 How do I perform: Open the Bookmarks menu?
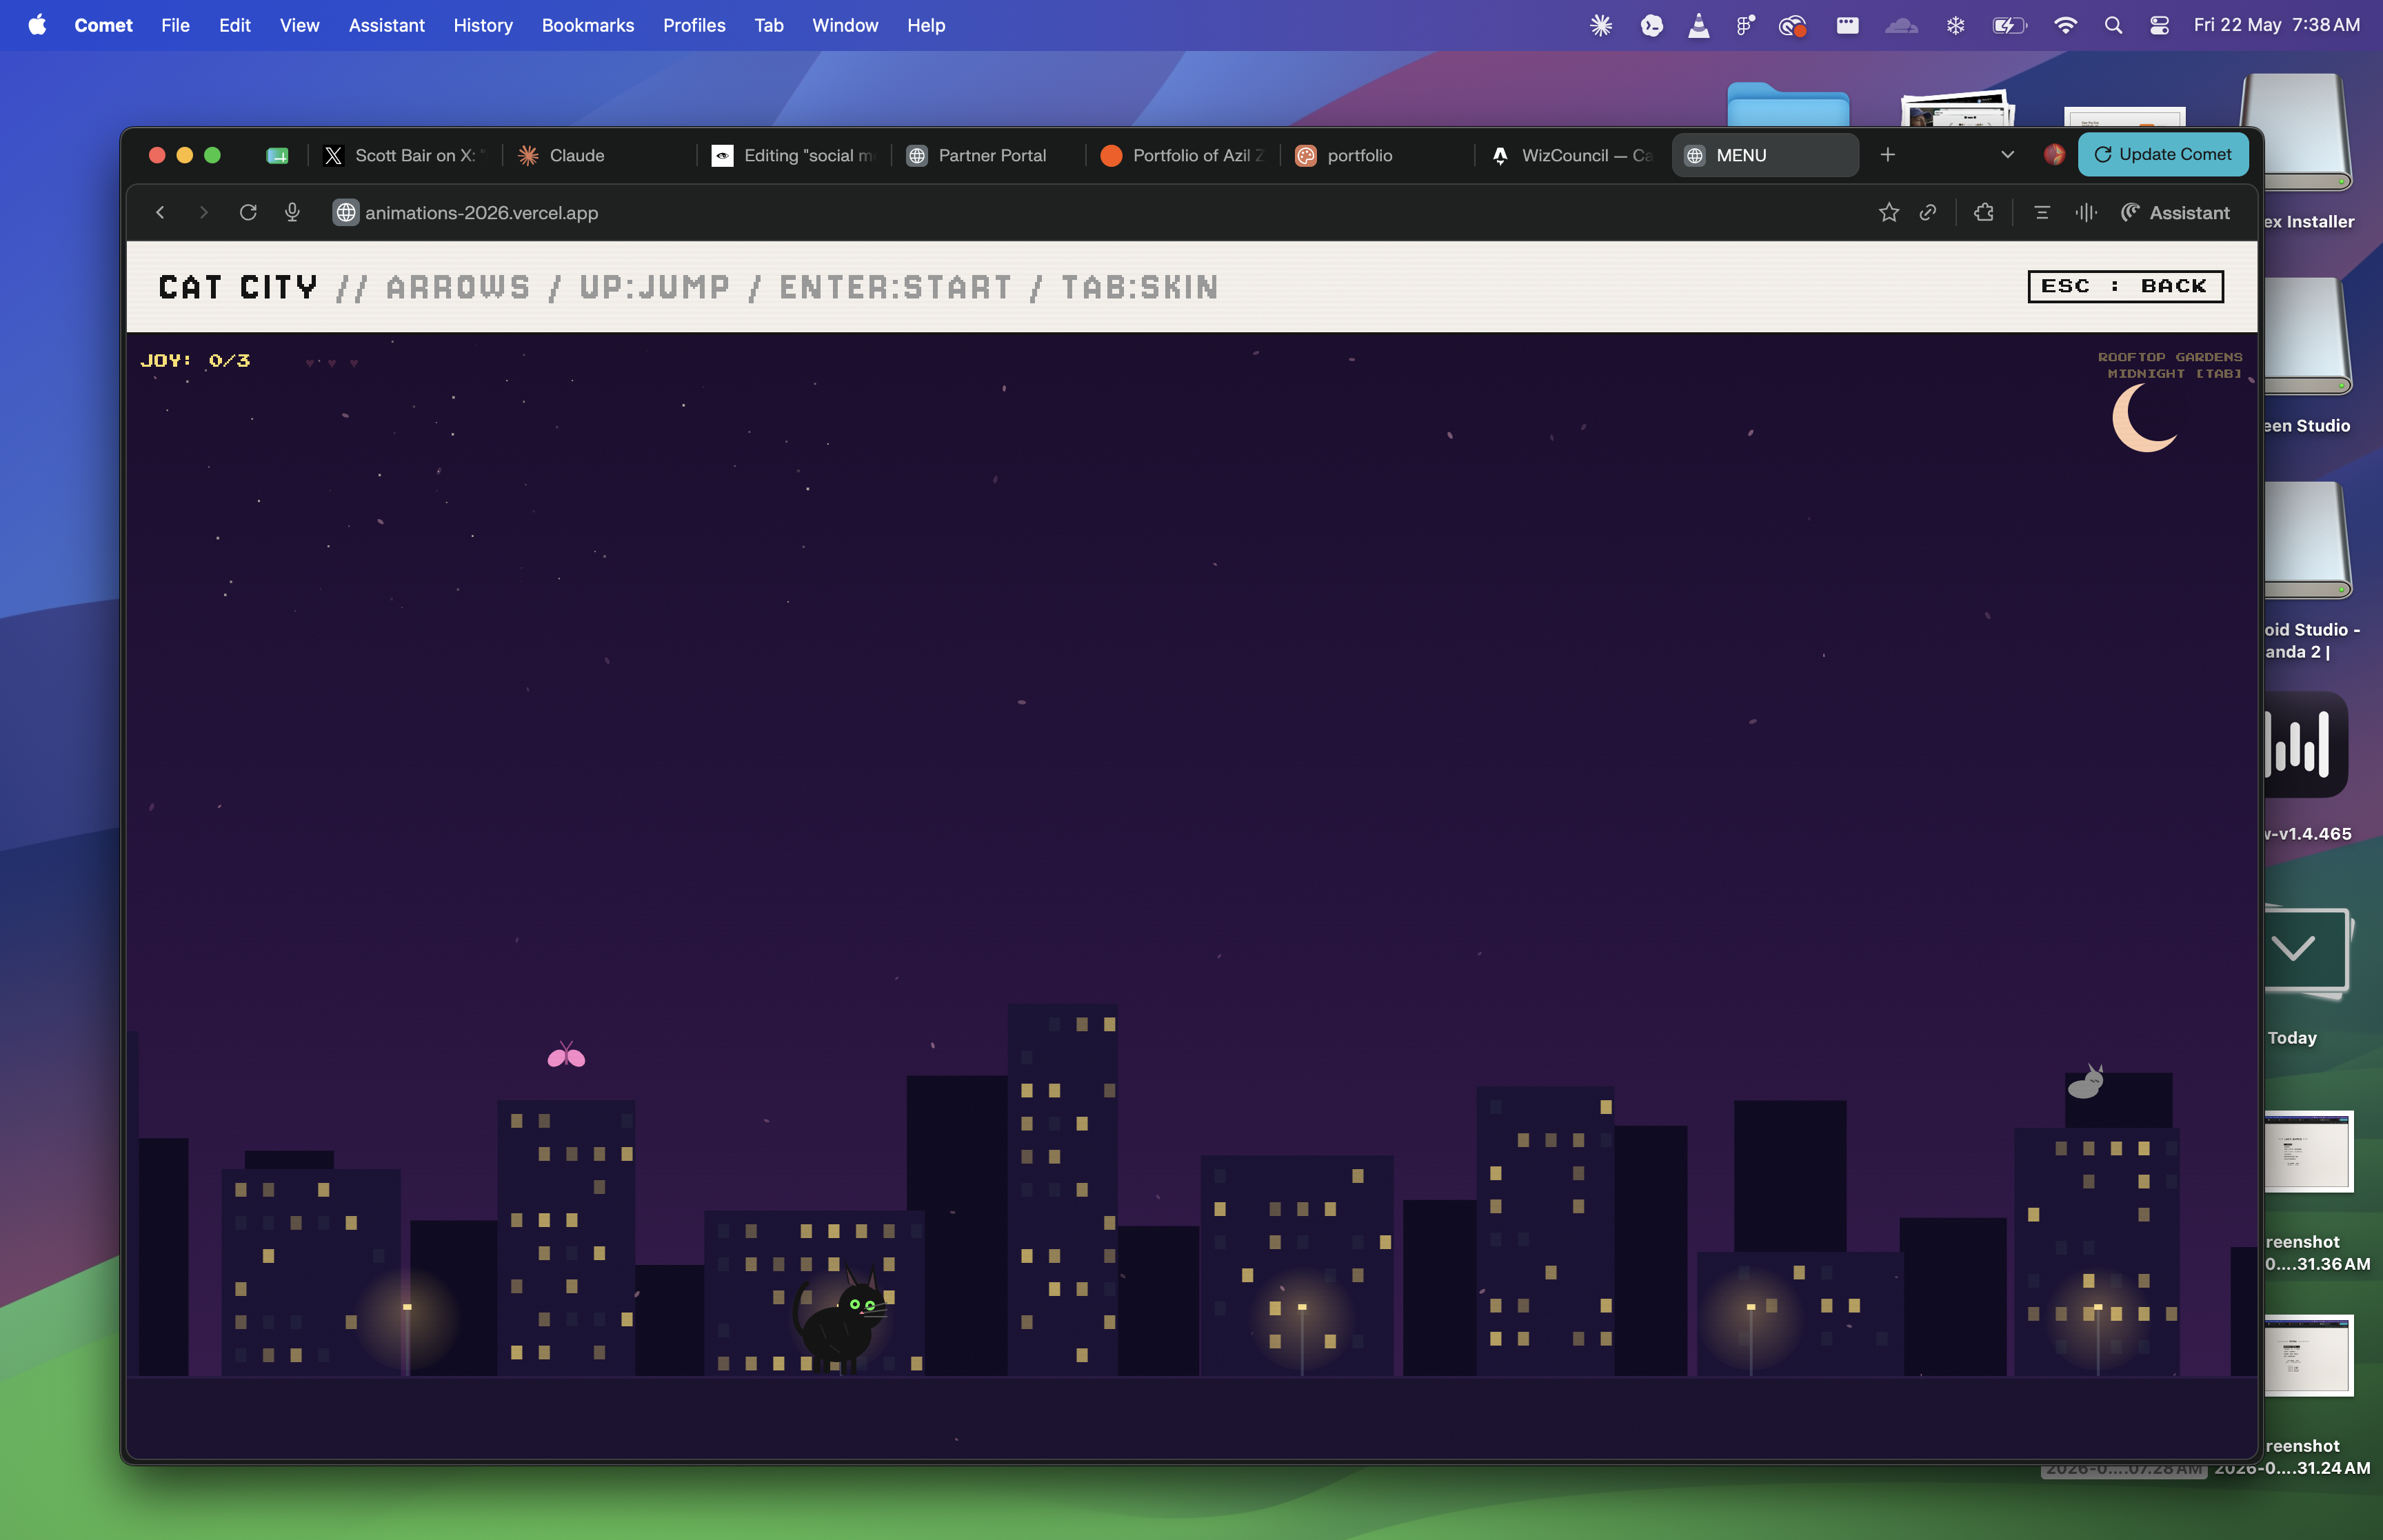coord(587,25)
